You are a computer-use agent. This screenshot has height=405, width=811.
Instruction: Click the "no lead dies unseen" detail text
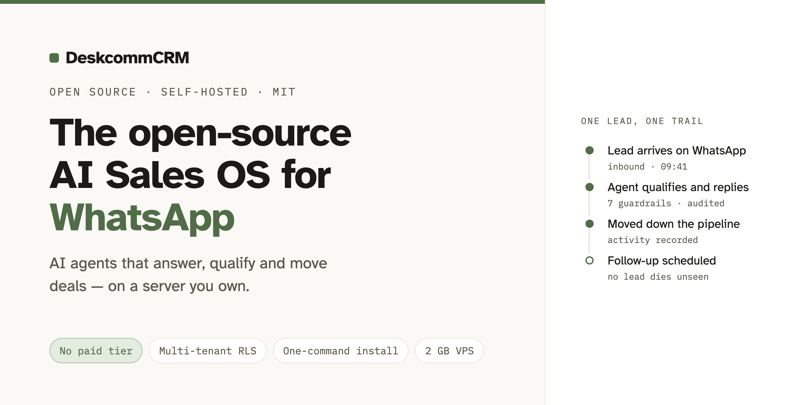click(x=658, y=277)
